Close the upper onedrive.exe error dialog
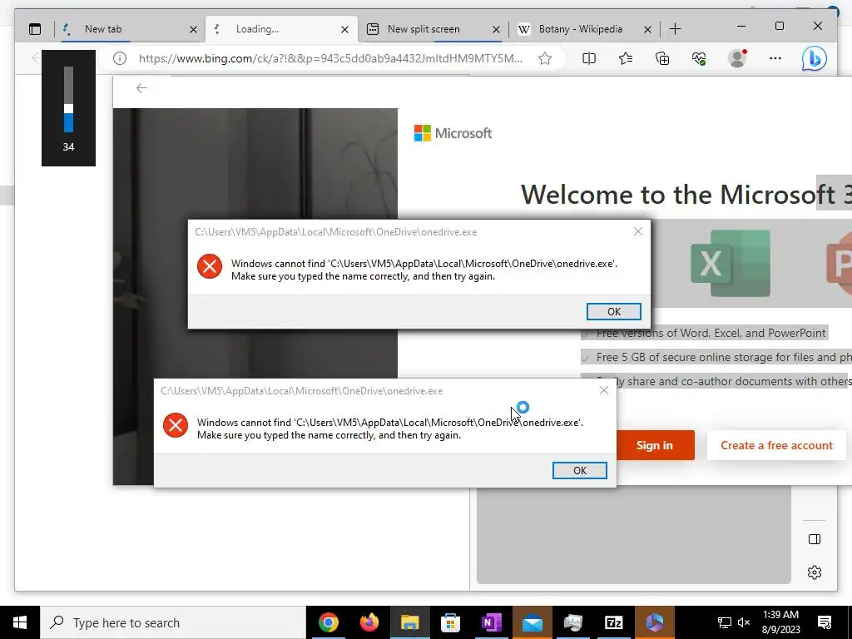 point(638,231)
